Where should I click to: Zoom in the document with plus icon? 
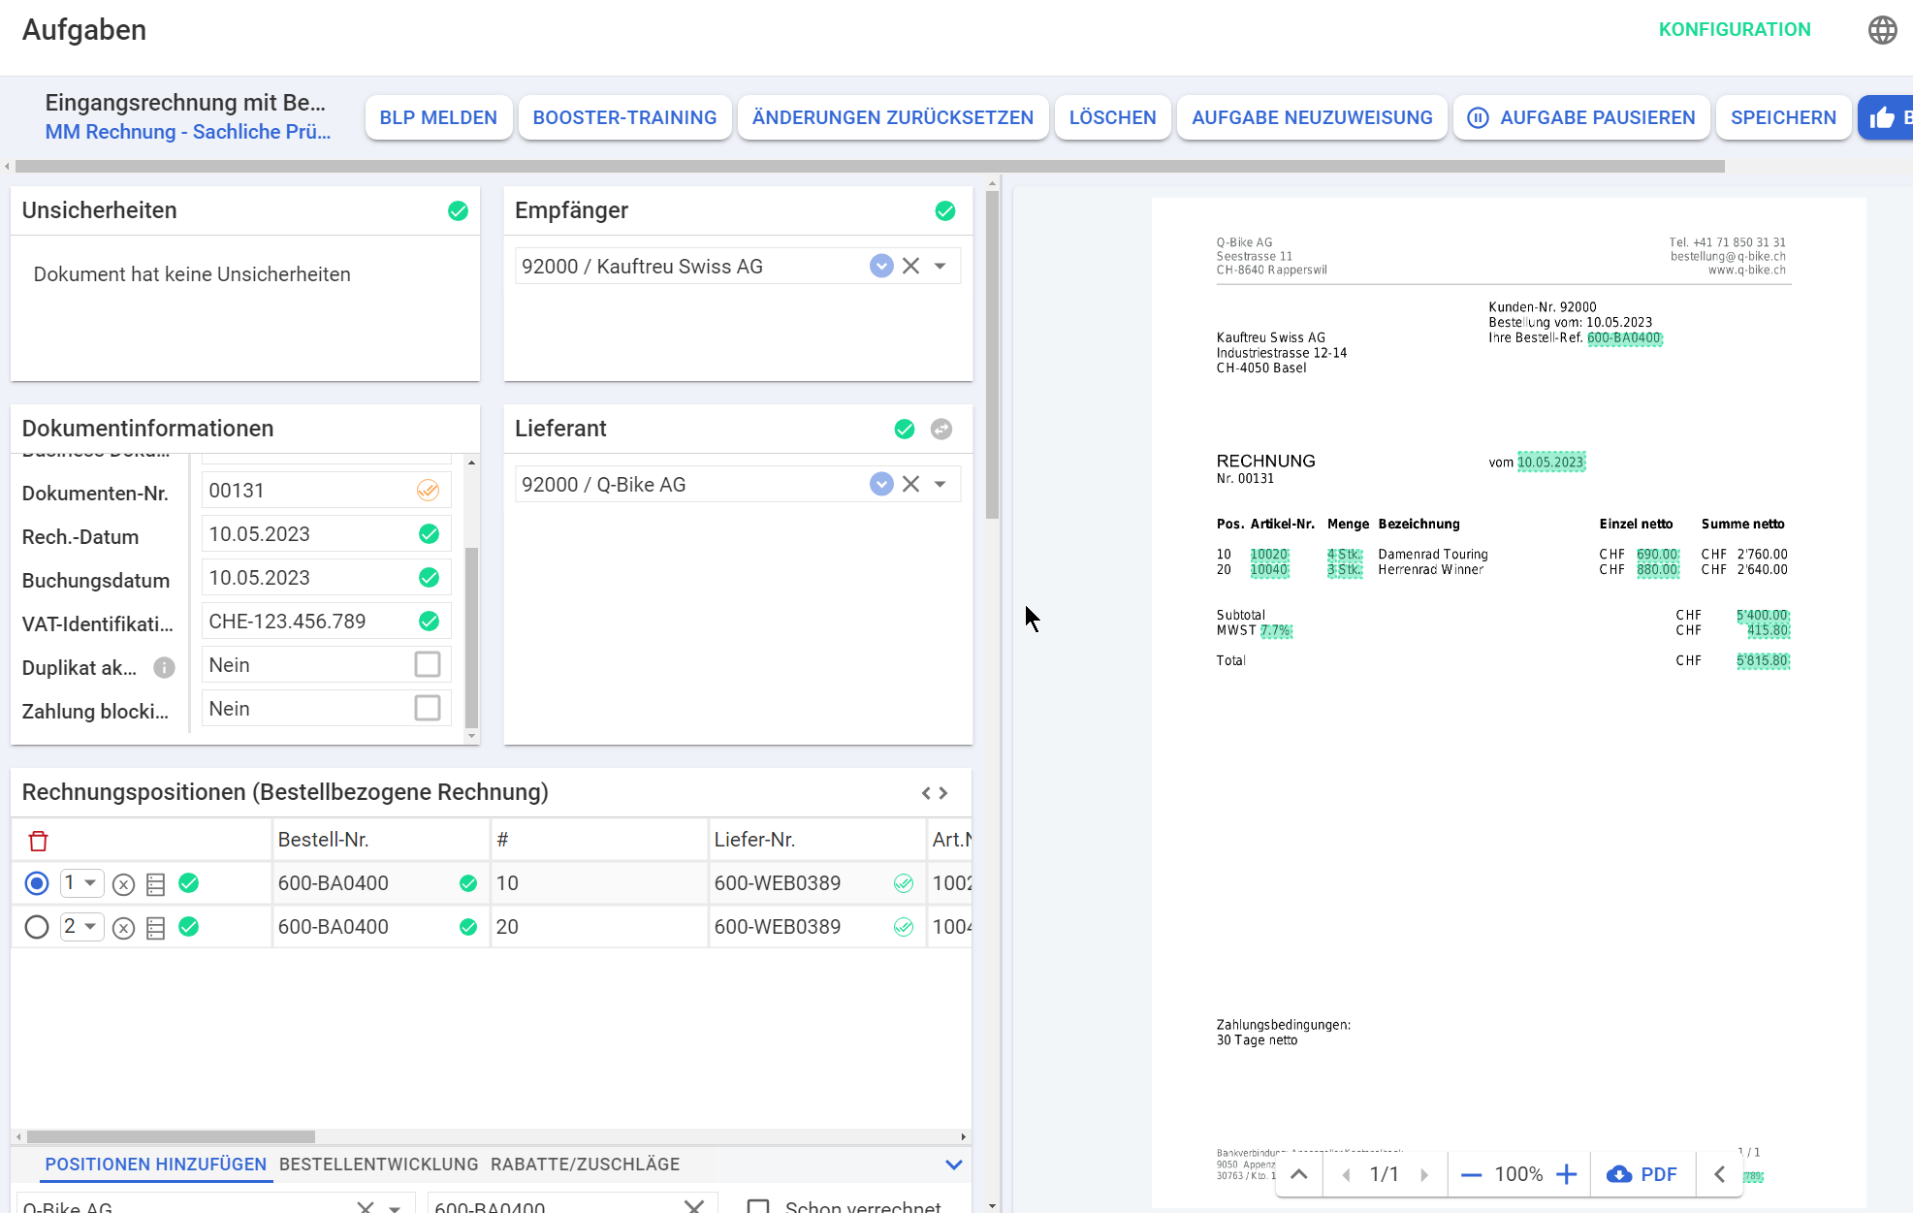click(x=1566, y=1174)
